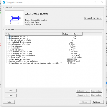107x107 pixels.
Task: Open the External variables dialog
Action: coord(93,18)
